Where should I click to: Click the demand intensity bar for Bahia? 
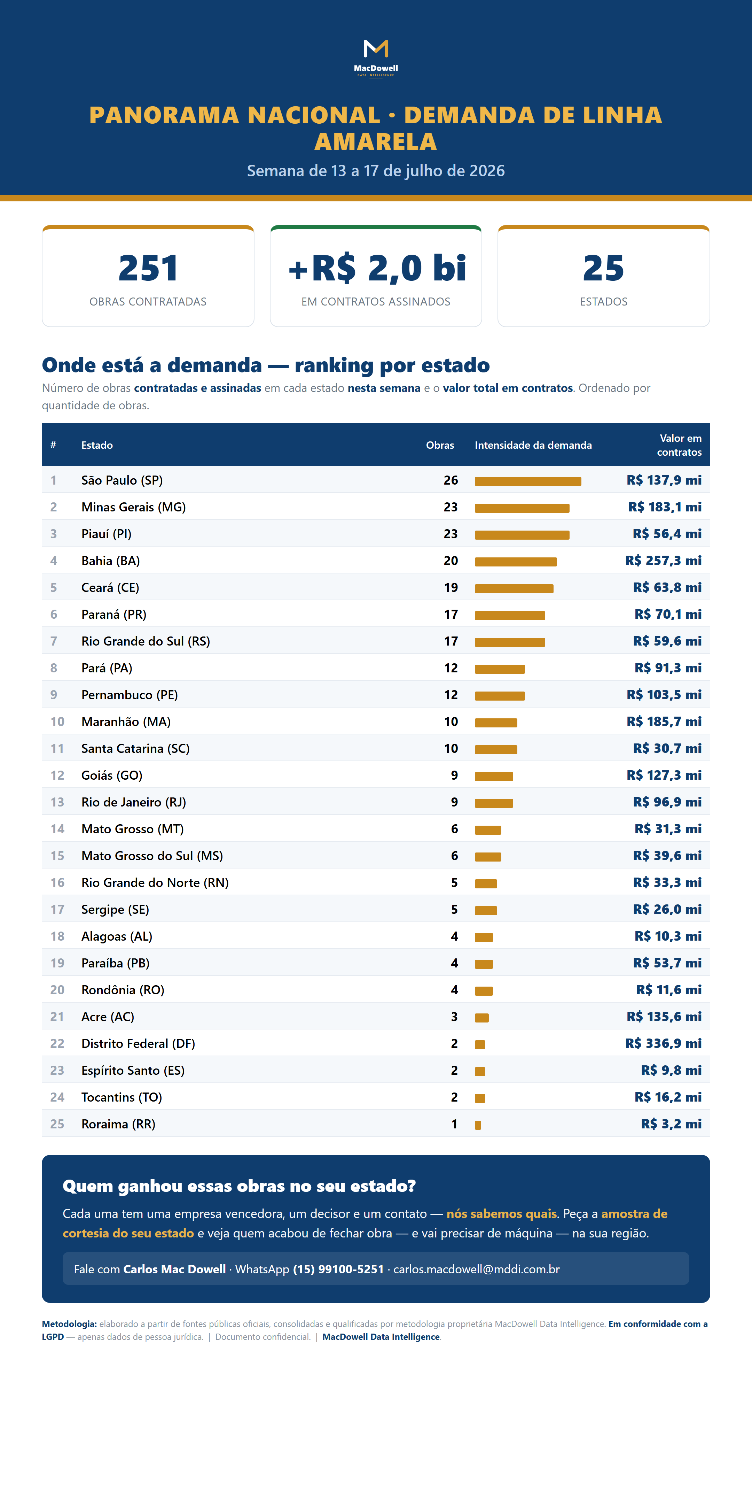coord(516,562)
